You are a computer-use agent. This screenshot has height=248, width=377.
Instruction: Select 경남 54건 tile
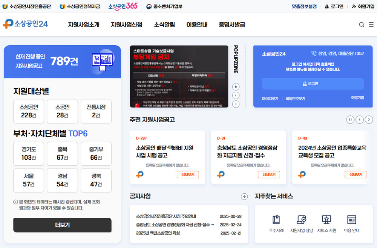coord(62,180)
